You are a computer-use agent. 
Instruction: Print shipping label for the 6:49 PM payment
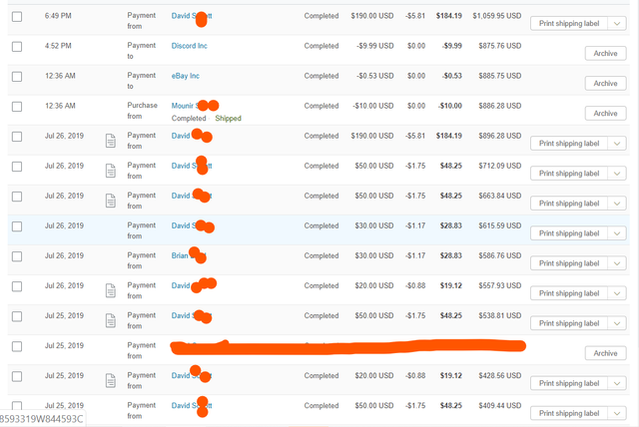tap(569, 24)
